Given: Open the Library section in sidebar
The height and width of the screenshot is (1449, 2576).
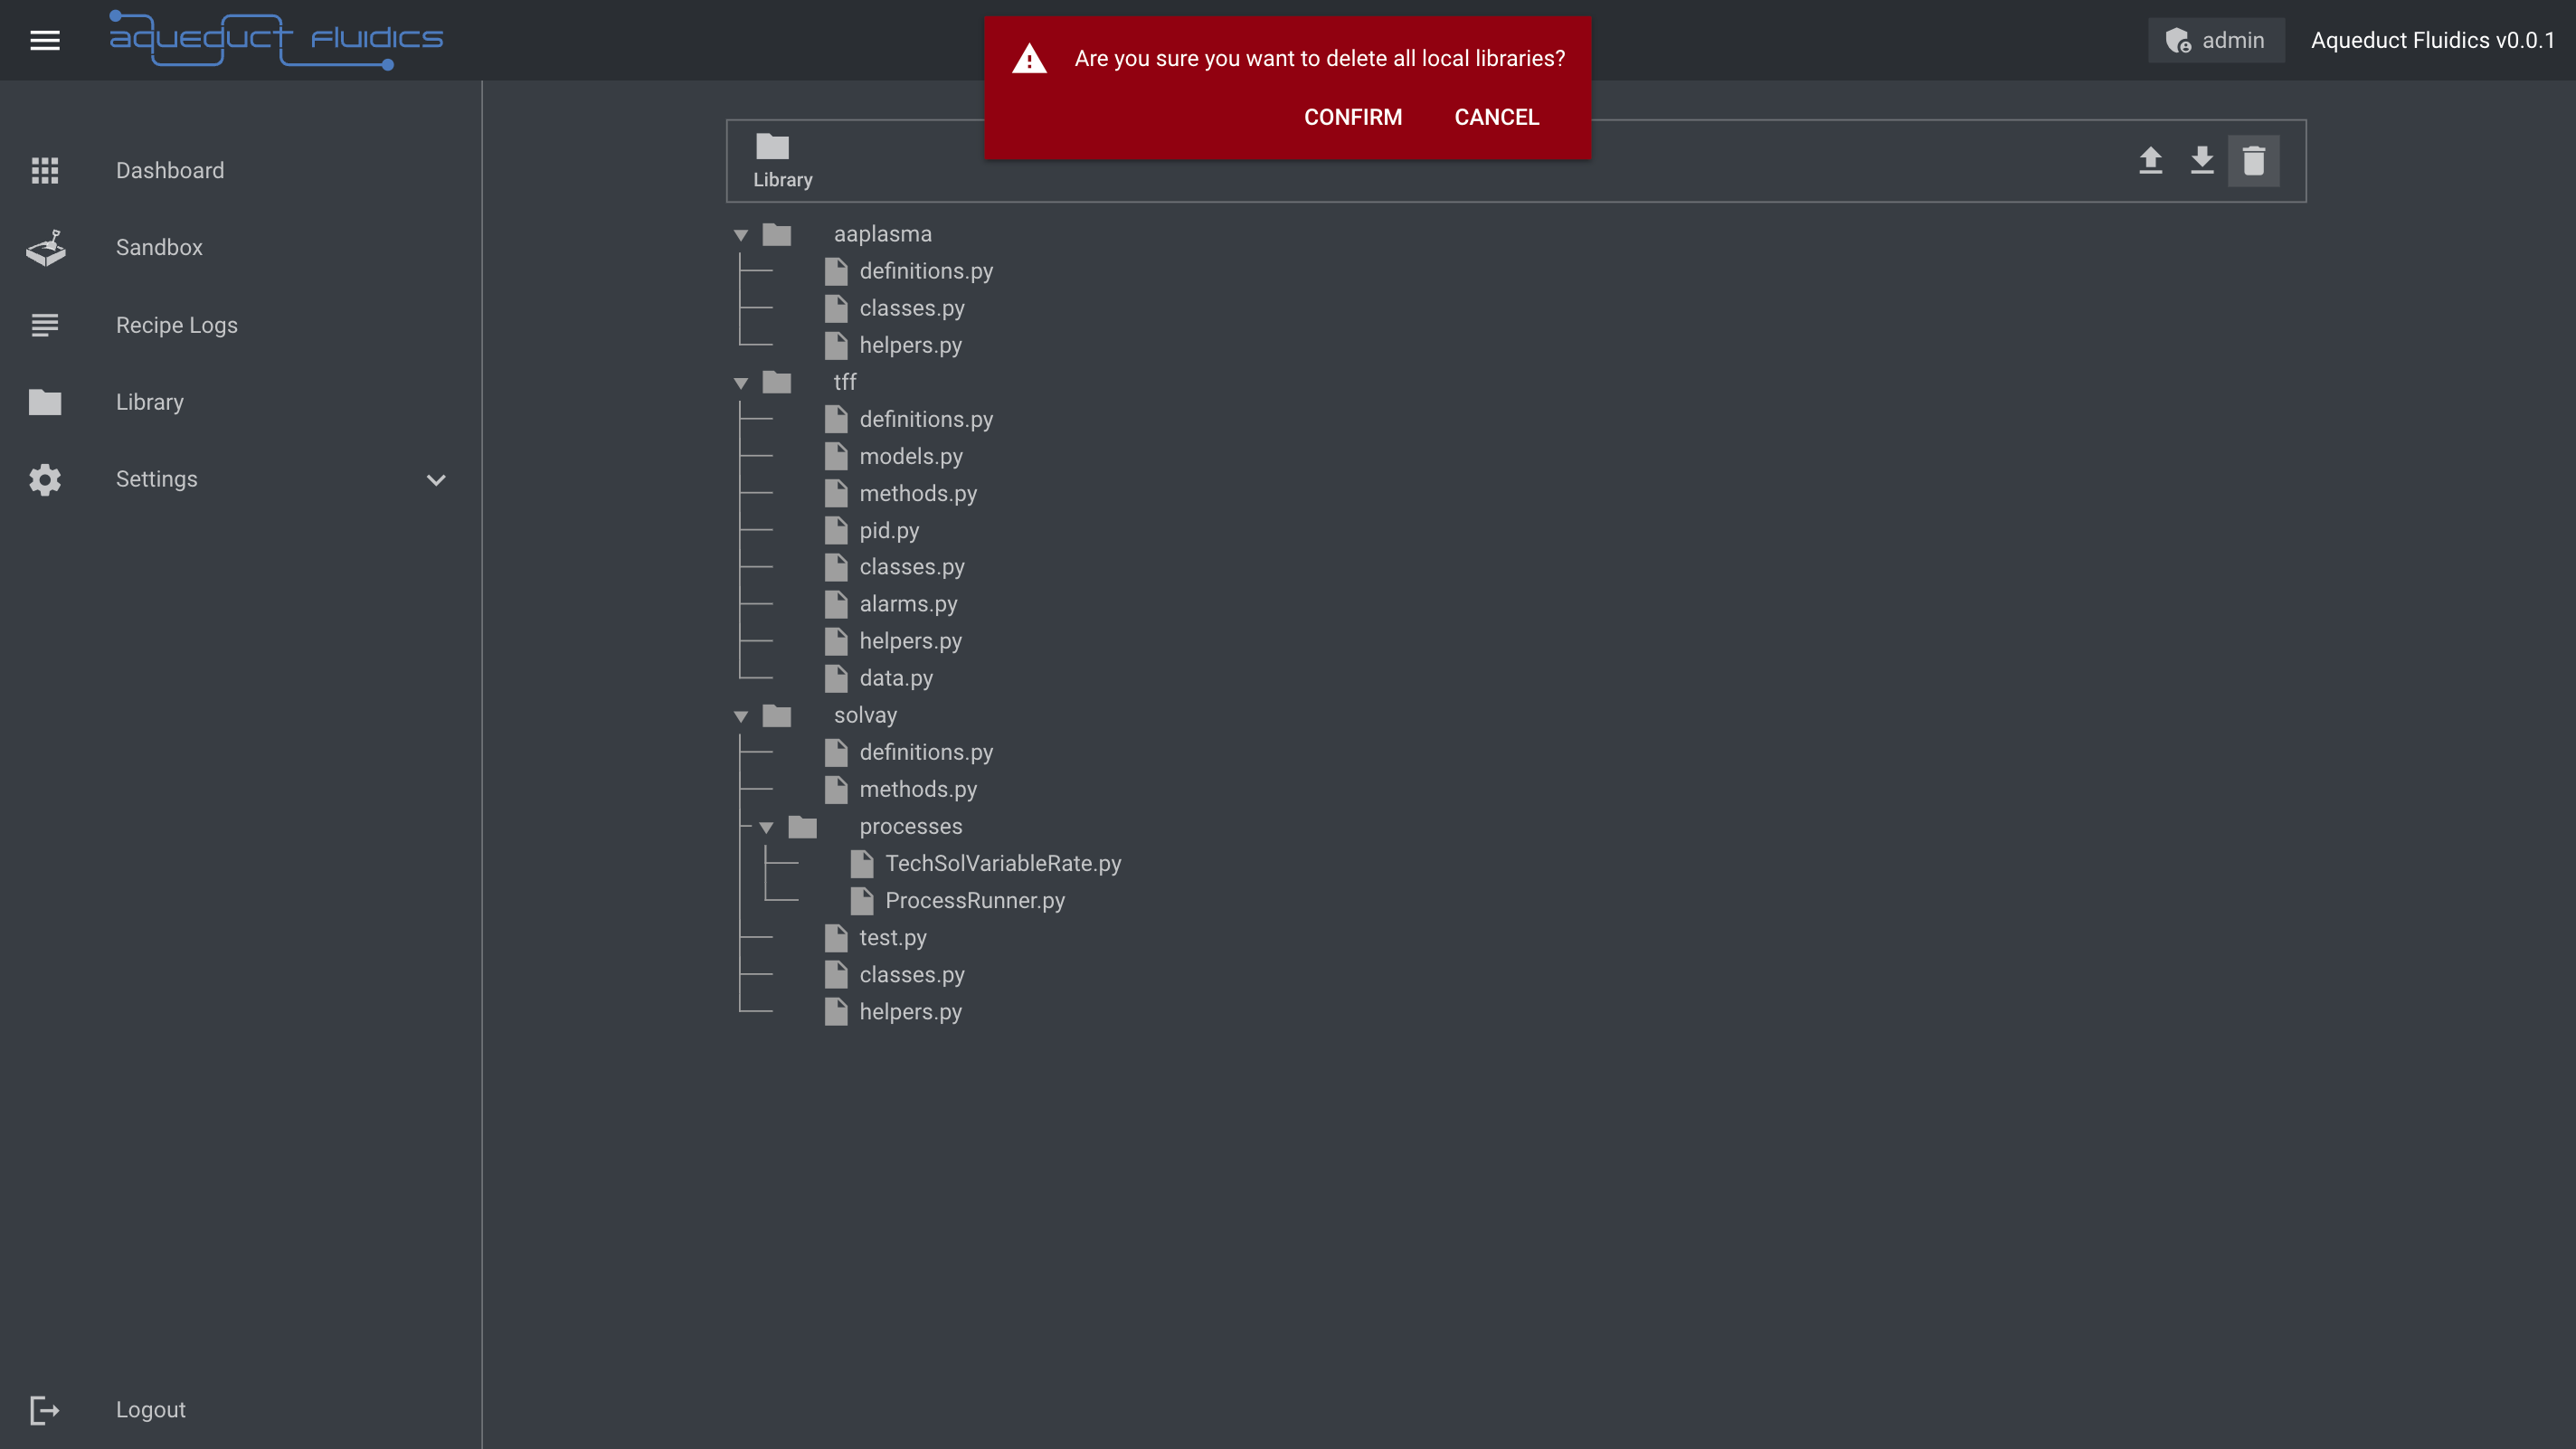Looking at the screenshot, I should 150,402.
